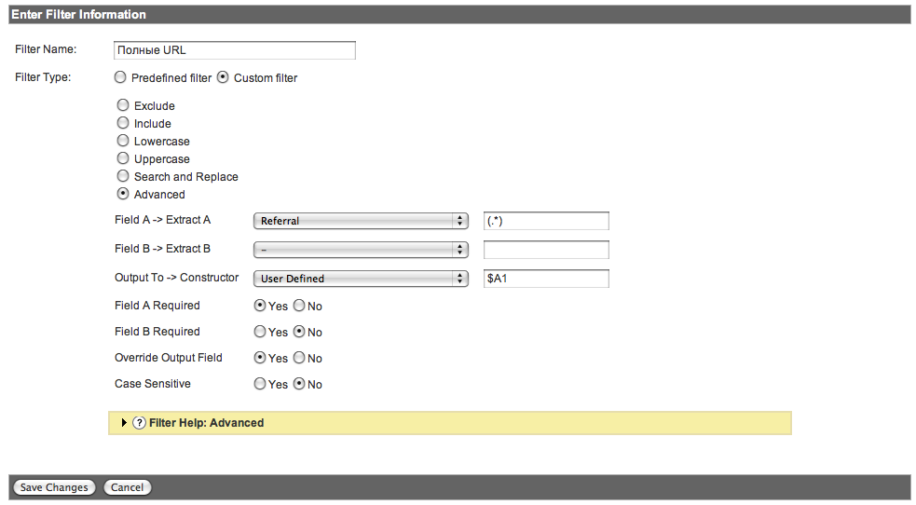Viewport: 916px width, 505px height.
Task: Set Field B Required to No
Action: click(x=299, y=332)
